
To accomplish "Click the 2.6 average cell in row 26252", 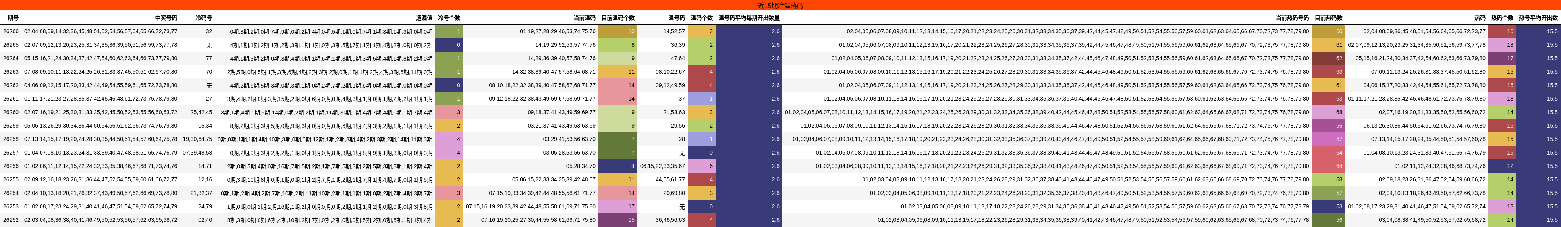I will pos(749,220).
